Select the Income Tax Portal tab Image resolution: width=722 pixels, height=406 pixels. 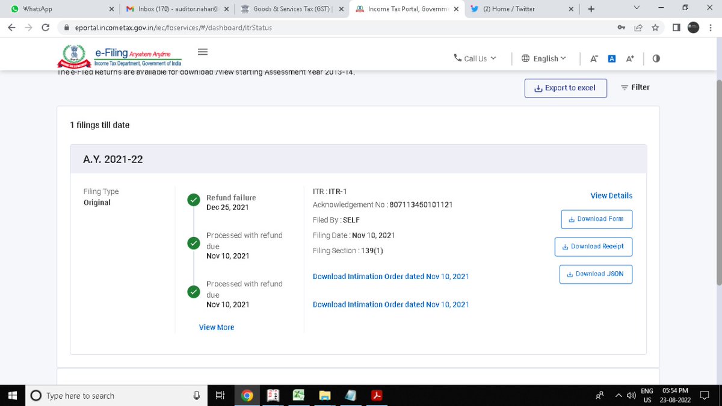point(407,9)
